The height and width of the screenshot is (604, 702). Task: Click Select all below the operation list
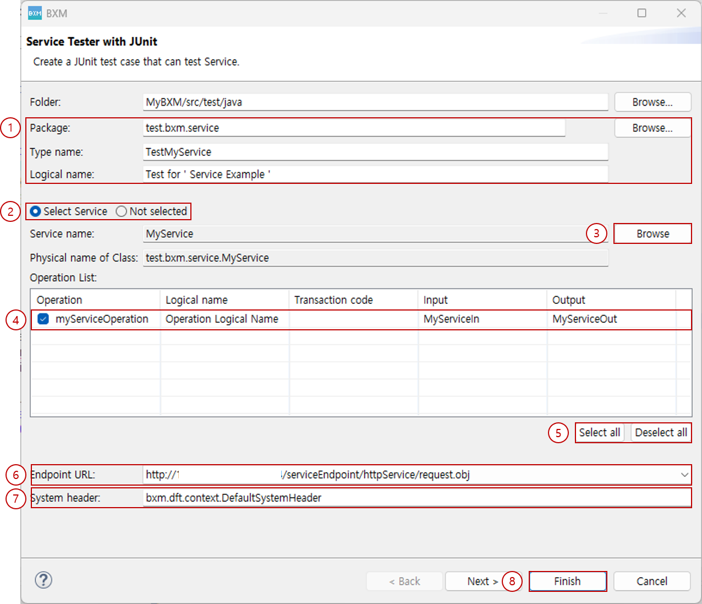coord(599,432)
